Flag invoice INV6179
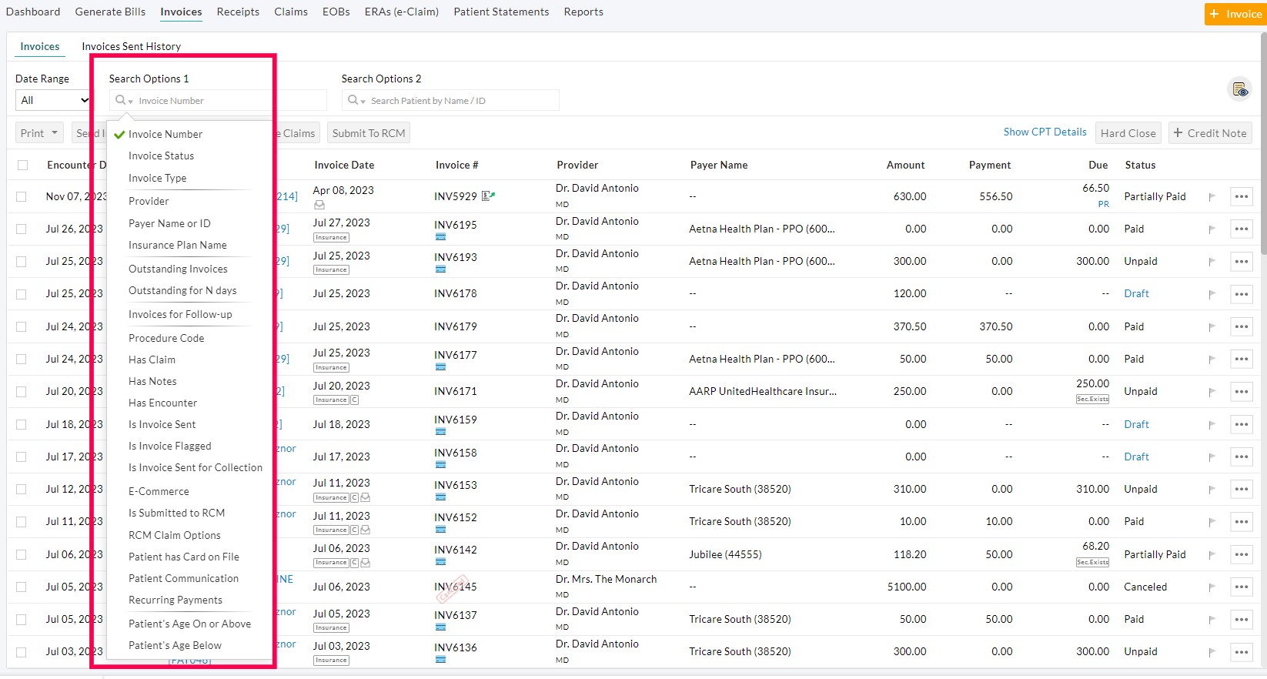1267x679 pixels. point(1212,327)
